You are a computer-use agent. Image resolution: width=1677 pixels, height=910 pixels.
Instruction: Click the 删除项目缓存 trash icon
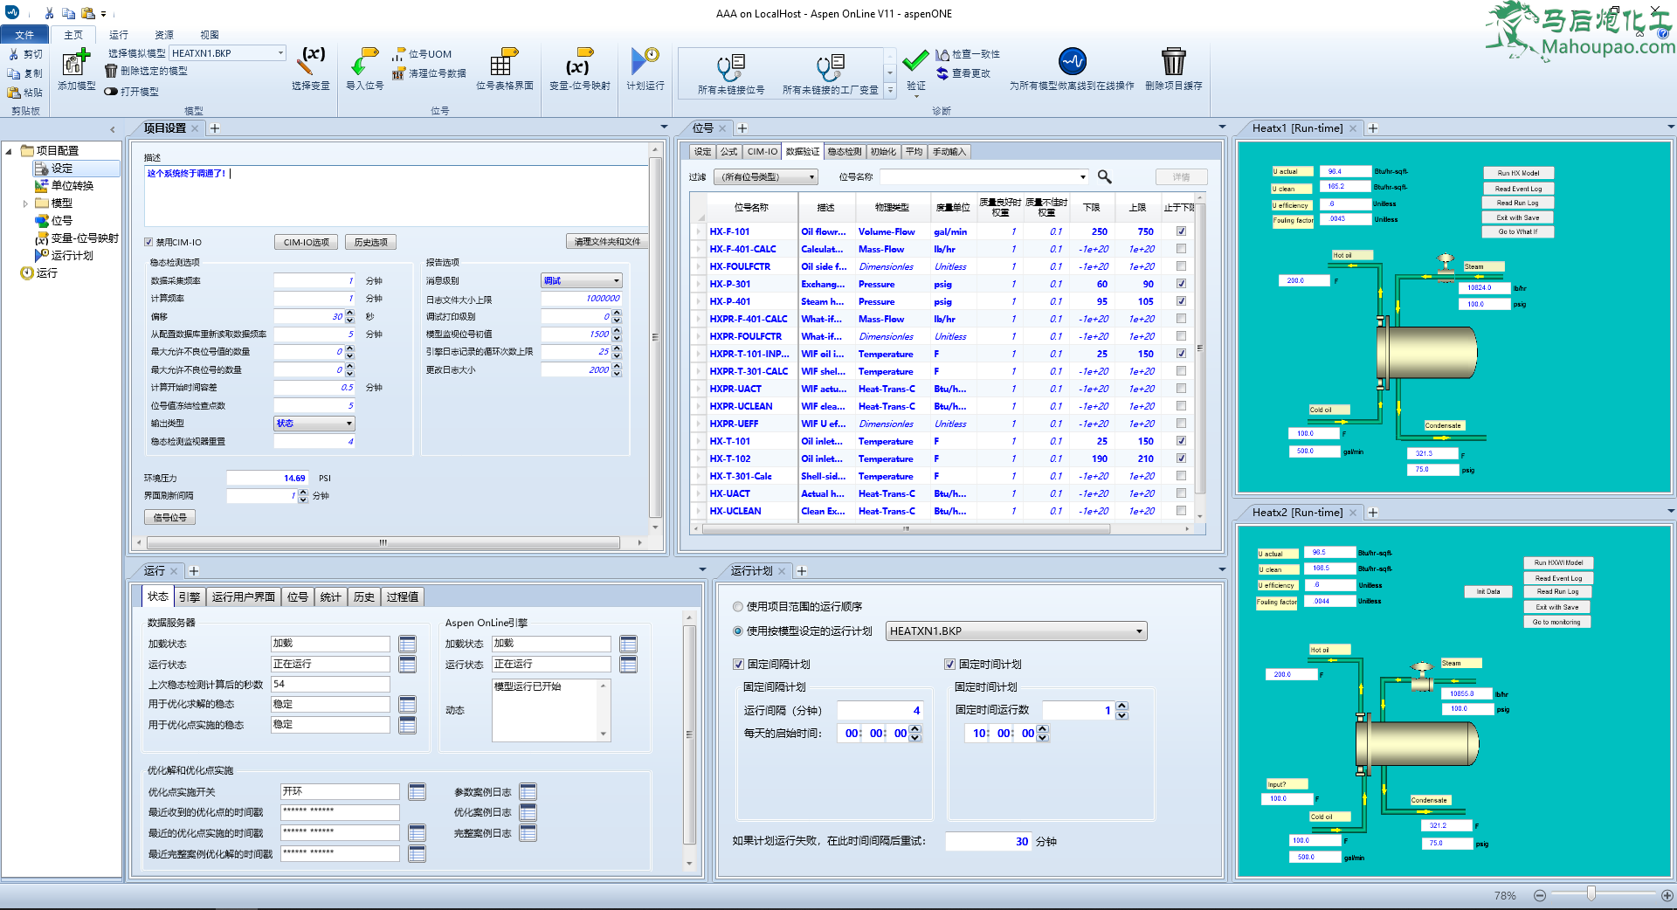pyautogui.click(x=1173, y=61)
